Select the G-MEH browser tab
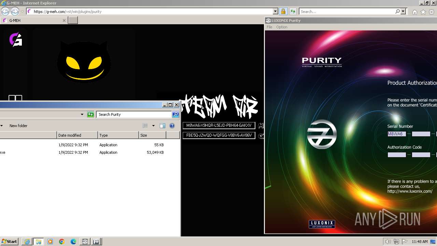The image size is (437, 246). click(x=33, y=20)
